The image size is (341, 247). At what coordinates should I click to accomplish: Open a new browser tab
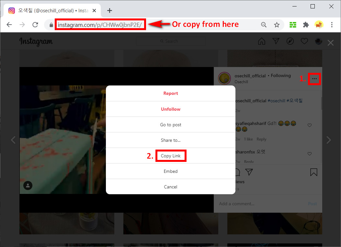(x=109, y=10)
